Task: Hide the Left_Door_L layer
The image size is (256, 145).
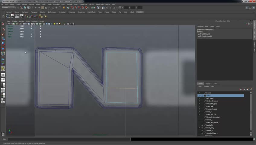Action: tap(199, 98)
